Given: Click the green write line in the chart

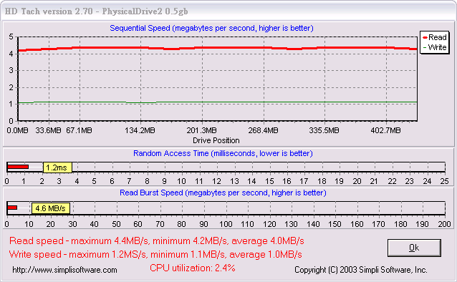Looking at the screenshot, I should tap(217, 102).
